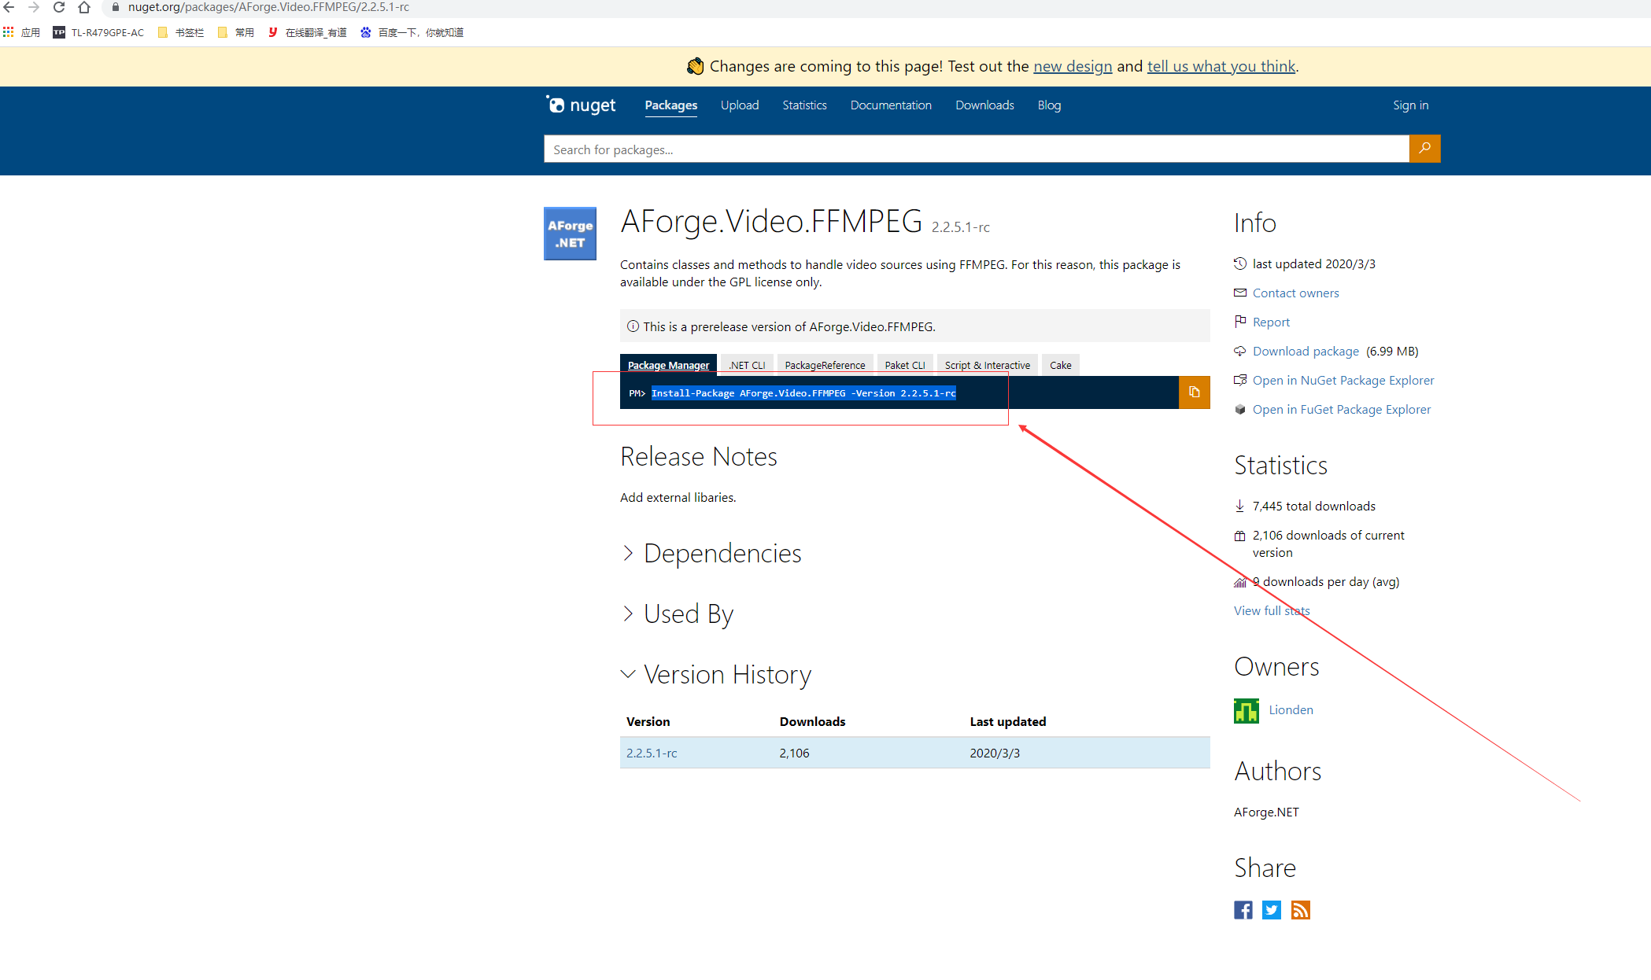
Task: Share the package on Facebook
Action: point(1243,910)
